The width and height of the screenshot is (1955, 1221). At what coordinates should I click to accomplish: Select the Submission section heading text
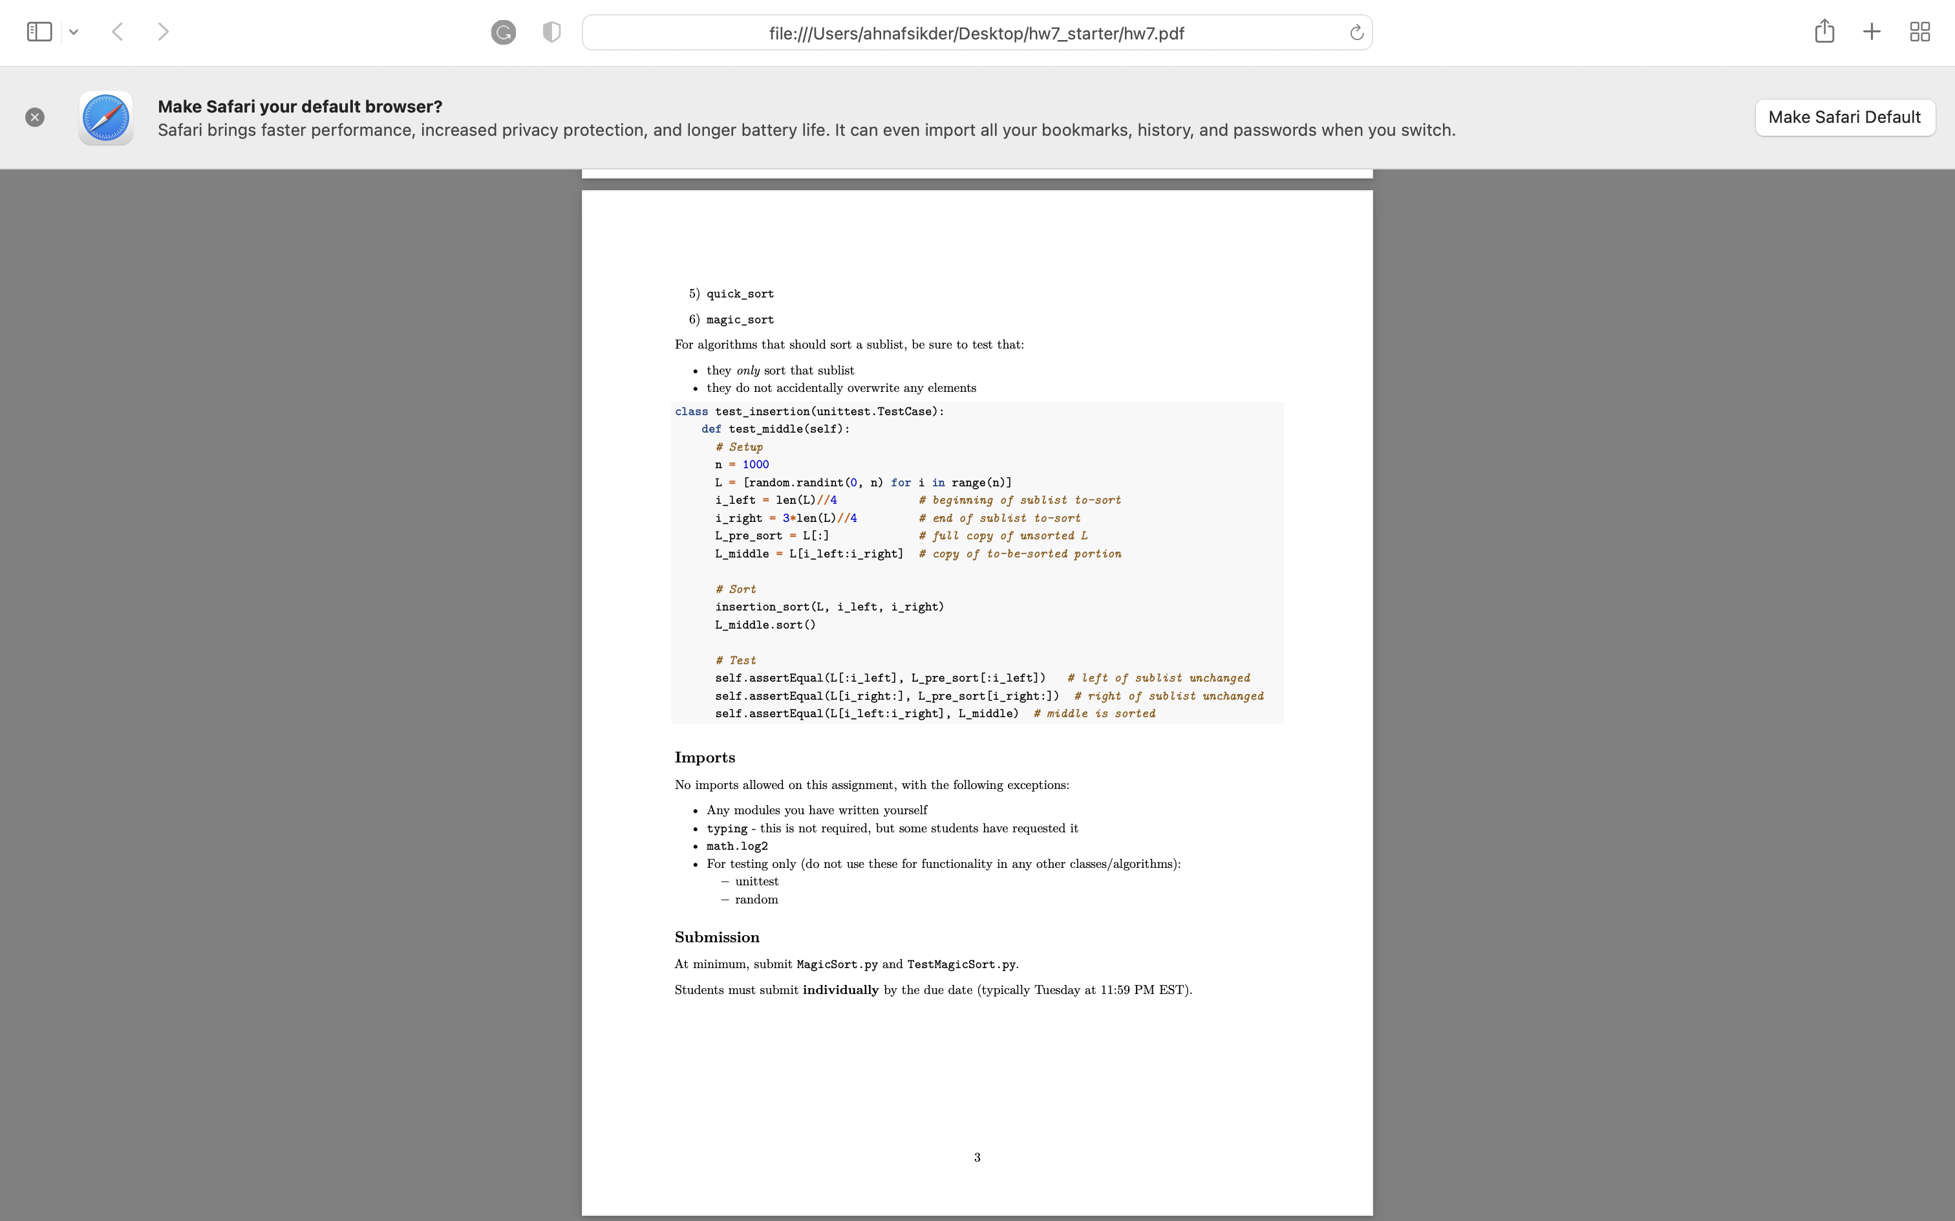pyautogui.click(x=716, y=936)
